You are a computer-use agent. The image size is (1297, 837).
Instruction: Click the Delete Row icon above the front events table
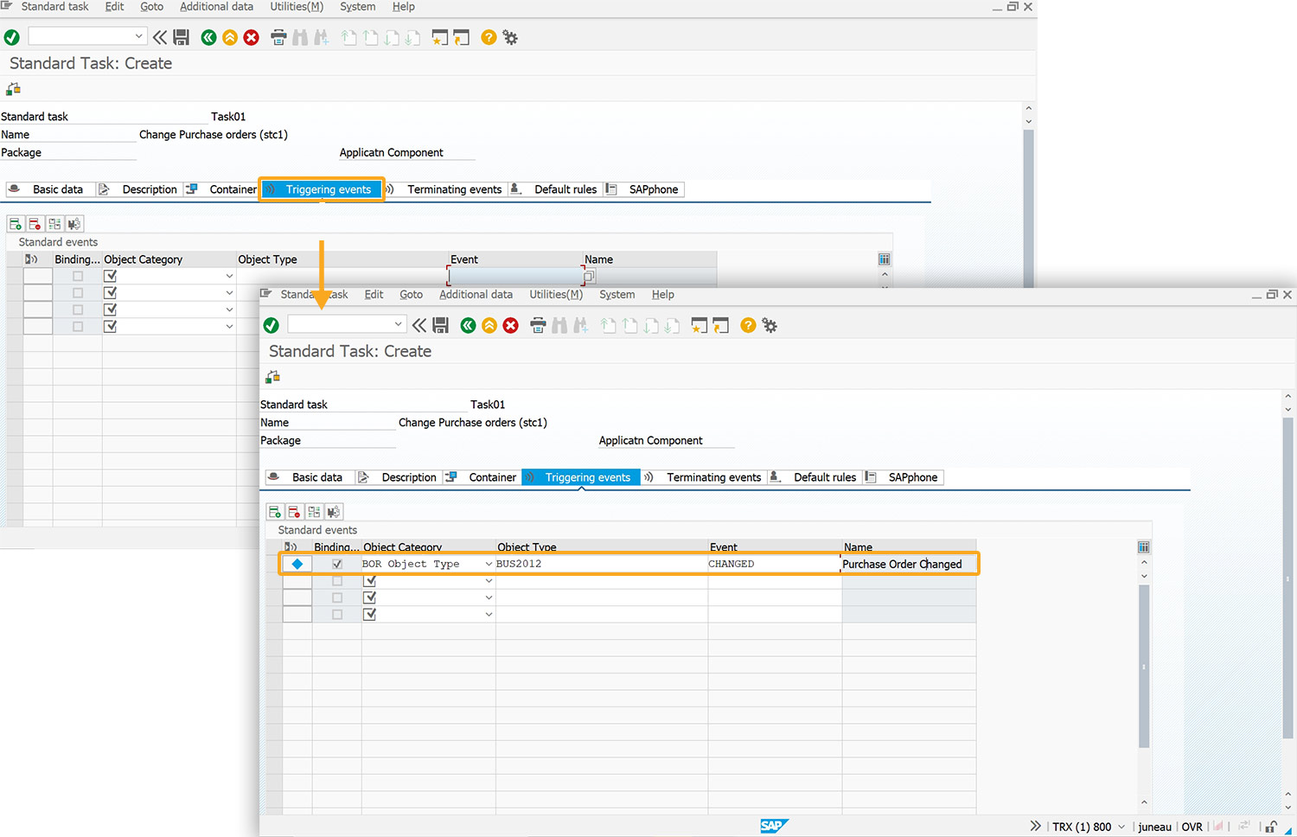(294, 512)
